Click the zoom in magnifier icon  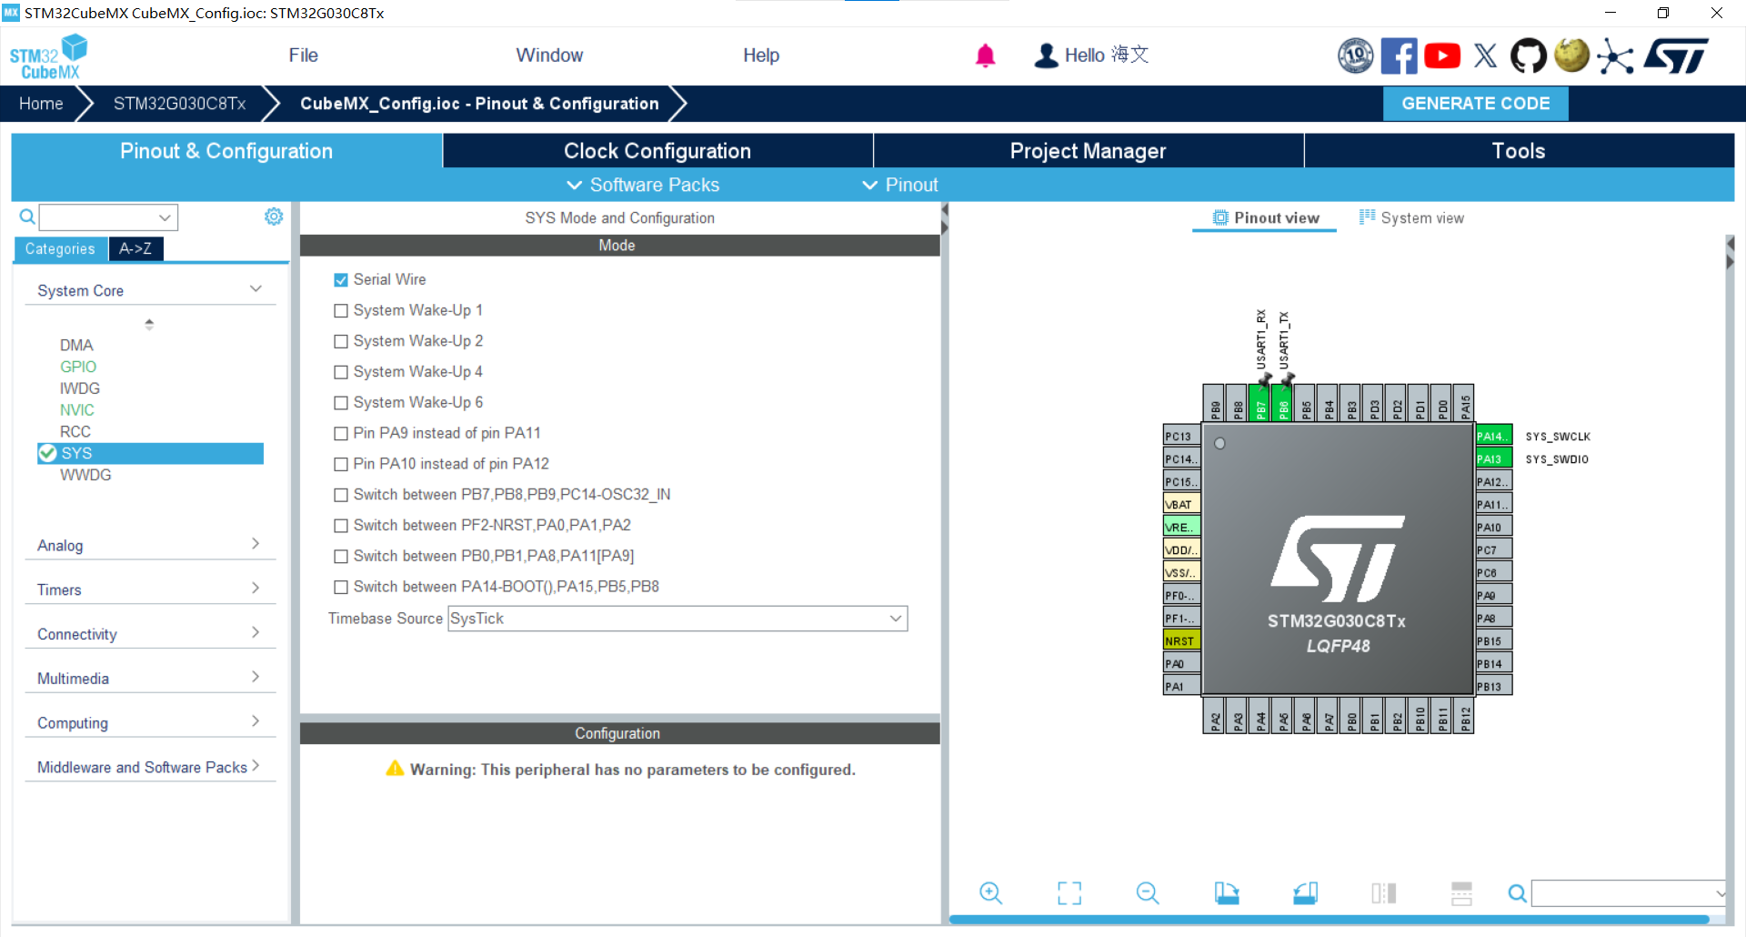pos(990,893)
